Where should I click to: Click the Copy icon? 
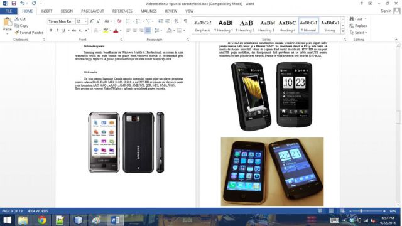click(x=17, y=26)
